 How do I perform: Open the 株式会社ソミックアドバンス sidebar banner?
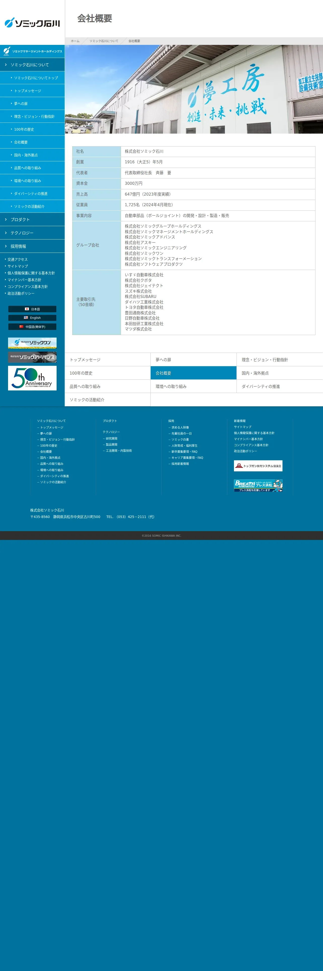tap(32, 357)
